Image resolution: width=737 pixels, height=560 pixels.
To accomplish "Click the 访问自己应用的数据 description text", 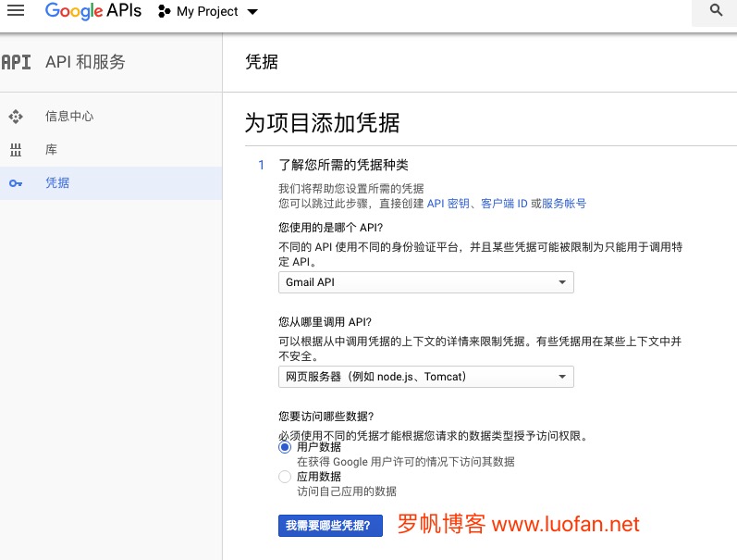I will 347,492.
